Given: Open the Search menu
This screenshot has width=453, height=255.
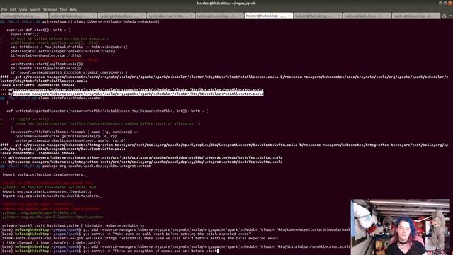Looking at the screenshot, I should coord(35,9).
